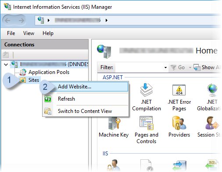Click the large server Home icon
Viewport: 222px width, 172px height.
click(104, 51)
